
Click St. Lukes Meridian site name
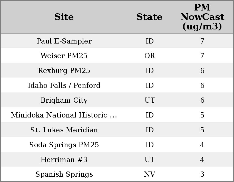pyautogui.click(x=64, y=130)
